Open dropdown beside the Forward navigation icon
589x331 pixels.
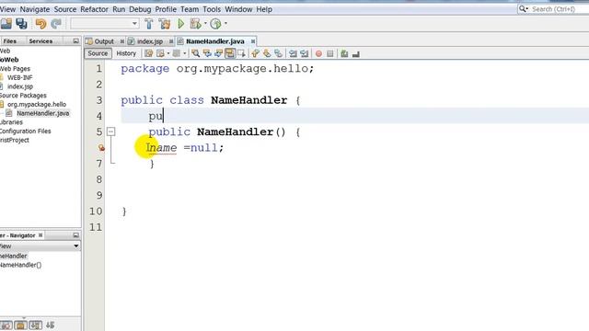click(184, 53)
